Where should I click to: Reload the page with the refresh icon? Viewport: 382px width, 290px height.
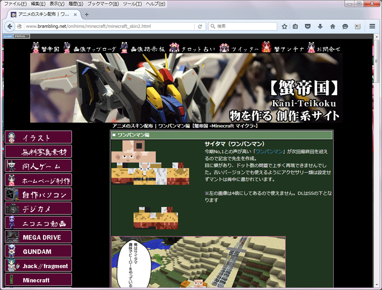point(200,26)
